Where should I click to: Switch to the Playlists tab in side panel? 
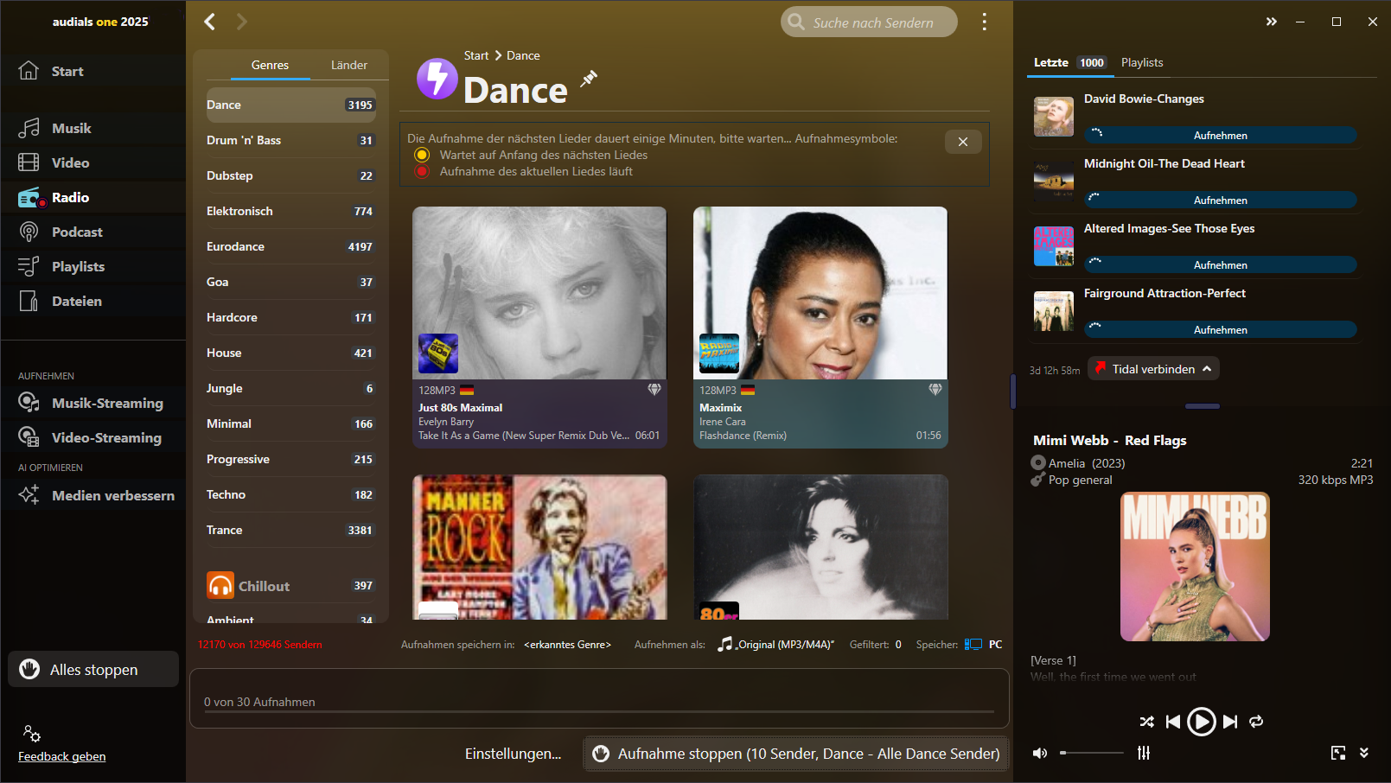pyautogui.click(x=1142, y=62)
